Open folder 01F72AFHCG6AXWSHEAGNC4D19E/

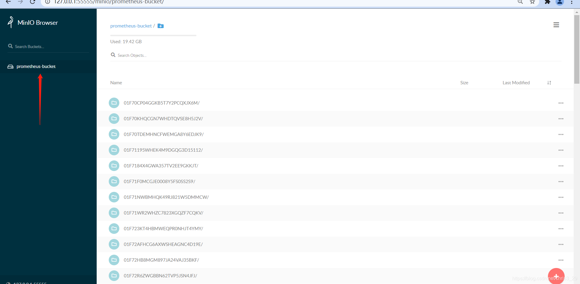(x=163, y=244)
